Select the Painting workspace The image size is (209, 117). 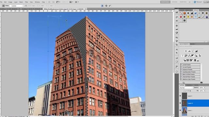click(183, 2)
